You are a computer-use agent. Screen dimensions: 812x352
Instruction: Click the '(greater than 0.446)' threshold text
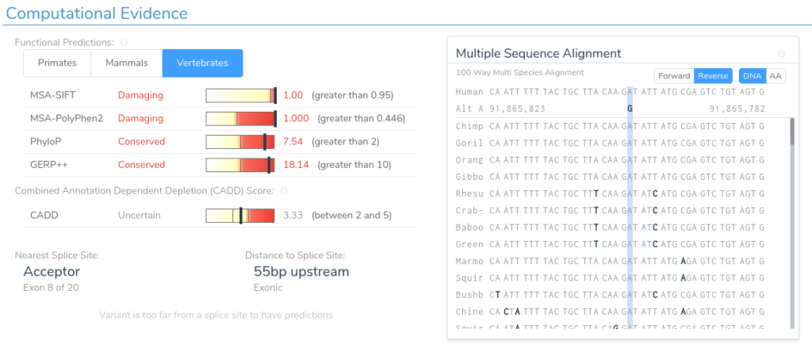pyautogui.click(x=361, y=119)
